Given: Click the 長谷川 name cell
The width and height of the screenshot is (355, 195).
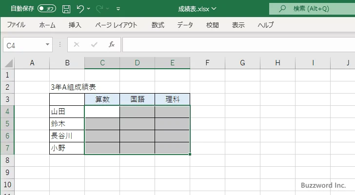Looking at the screenshot, I should click(67, 136).
